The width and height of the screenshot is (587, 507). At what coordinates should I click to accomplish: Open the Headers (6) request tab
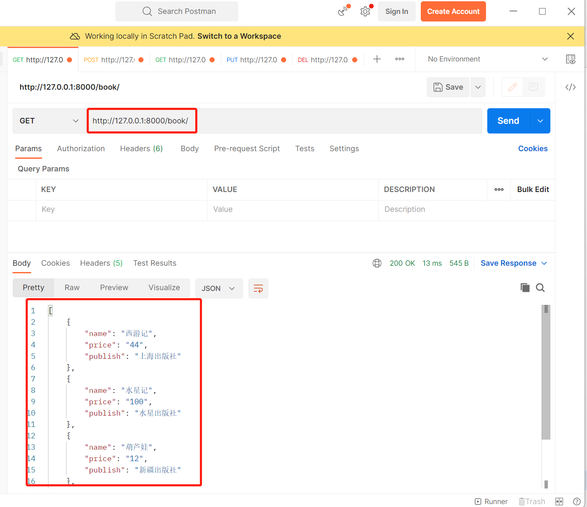click(141, 149)
